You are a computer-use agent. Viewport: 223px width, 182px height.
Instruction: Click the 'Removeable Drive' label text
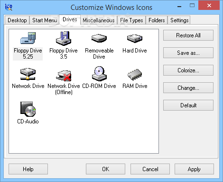tap(99, 53)
